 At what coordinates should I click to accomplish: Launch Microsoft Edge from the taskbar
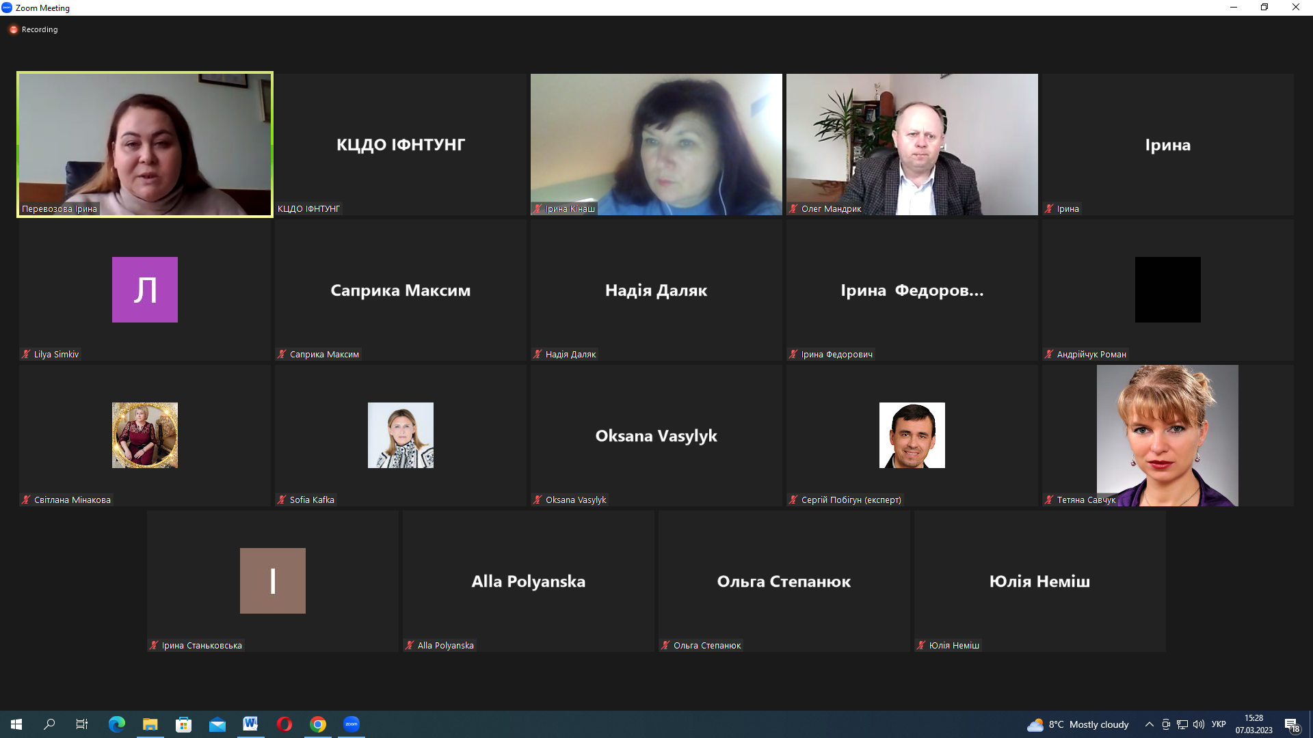(x=117, y=724)
